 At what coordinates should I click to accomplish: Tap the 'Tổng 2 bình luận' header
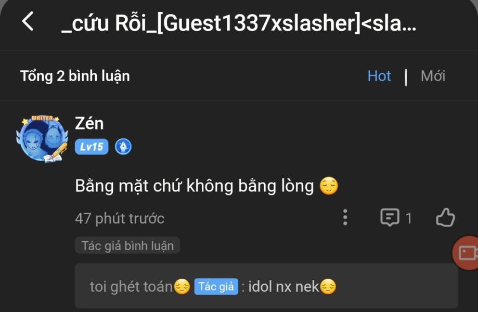pyautogui.click(x=75, y=76)
